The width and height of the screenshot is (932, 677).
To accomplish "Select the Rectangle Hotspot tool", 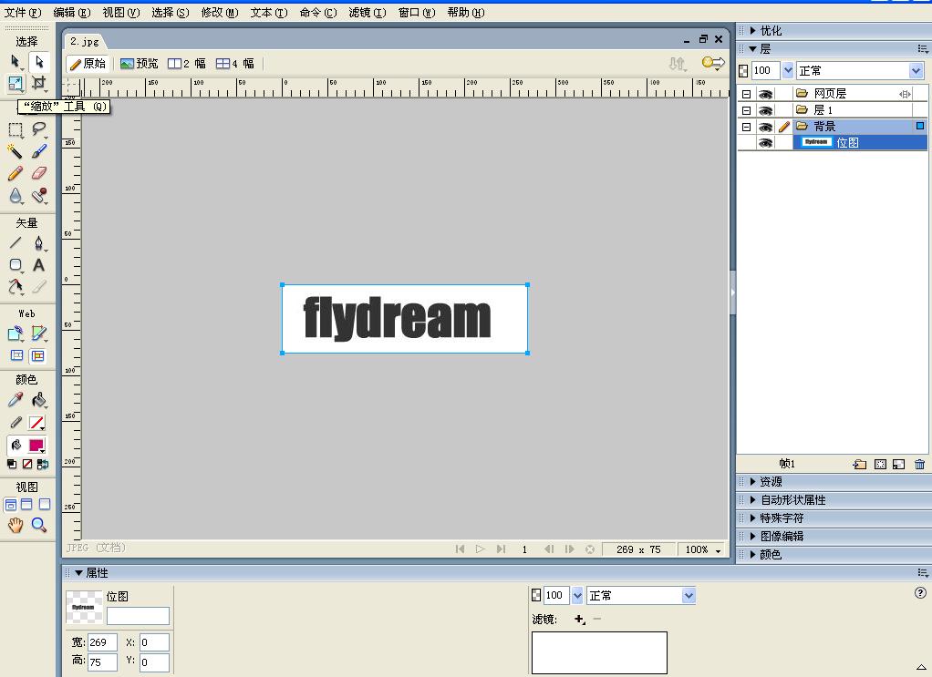I will pyautogui.click(x=16, y=333).
